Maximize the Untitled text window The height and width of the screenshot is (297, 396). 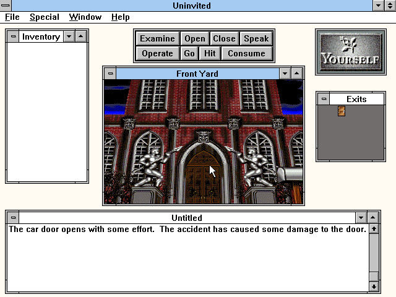[372, 217]
